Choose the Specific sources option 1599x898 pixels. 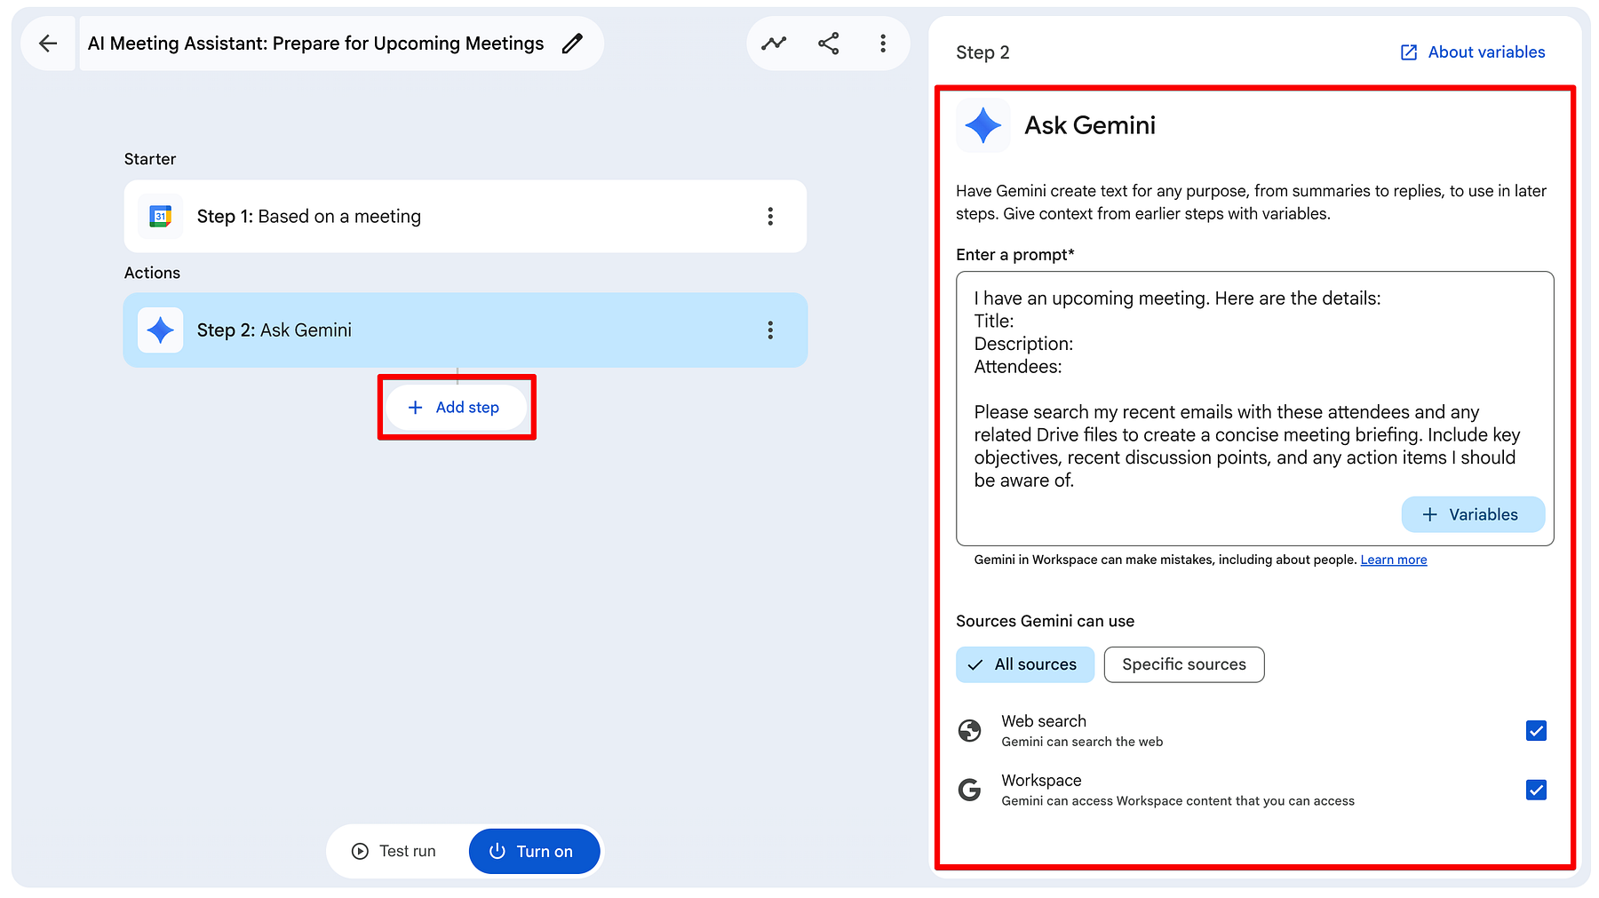[1184, 664]
